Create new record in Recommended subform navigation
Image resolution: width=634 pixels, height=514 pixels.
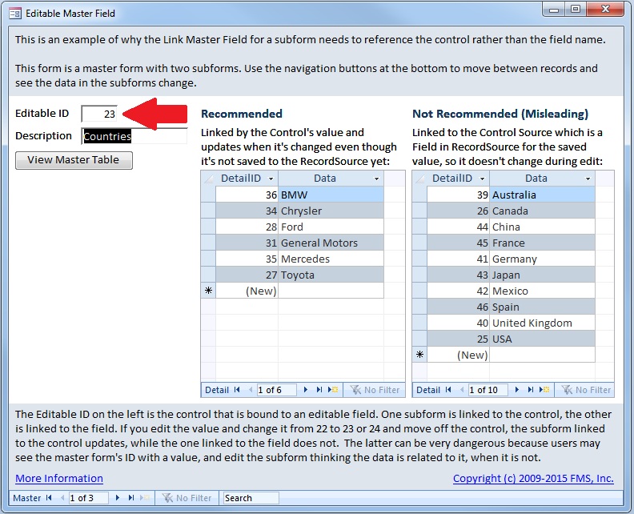[331, 390]
